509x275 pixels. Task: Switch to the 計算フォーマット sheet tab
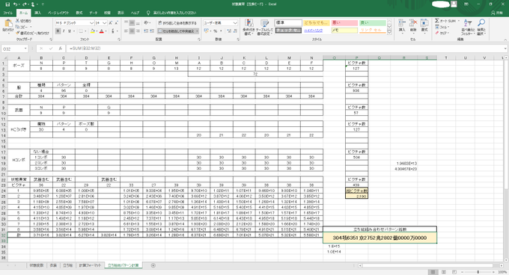point(90,265)
